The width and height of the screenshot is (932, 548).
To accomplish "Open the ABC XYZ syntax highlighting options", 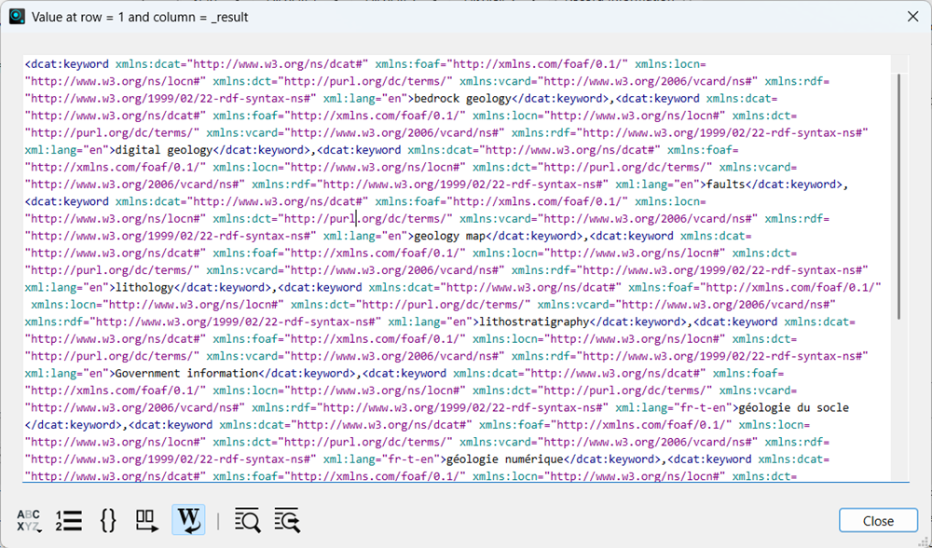I will coord(29,521).
